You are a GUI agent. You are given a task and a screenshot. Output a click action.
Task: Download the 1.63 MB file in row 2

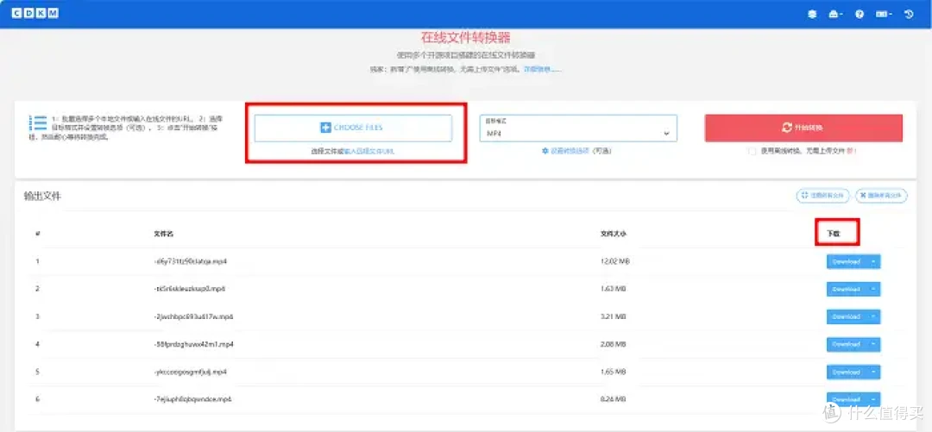[847, 289]
